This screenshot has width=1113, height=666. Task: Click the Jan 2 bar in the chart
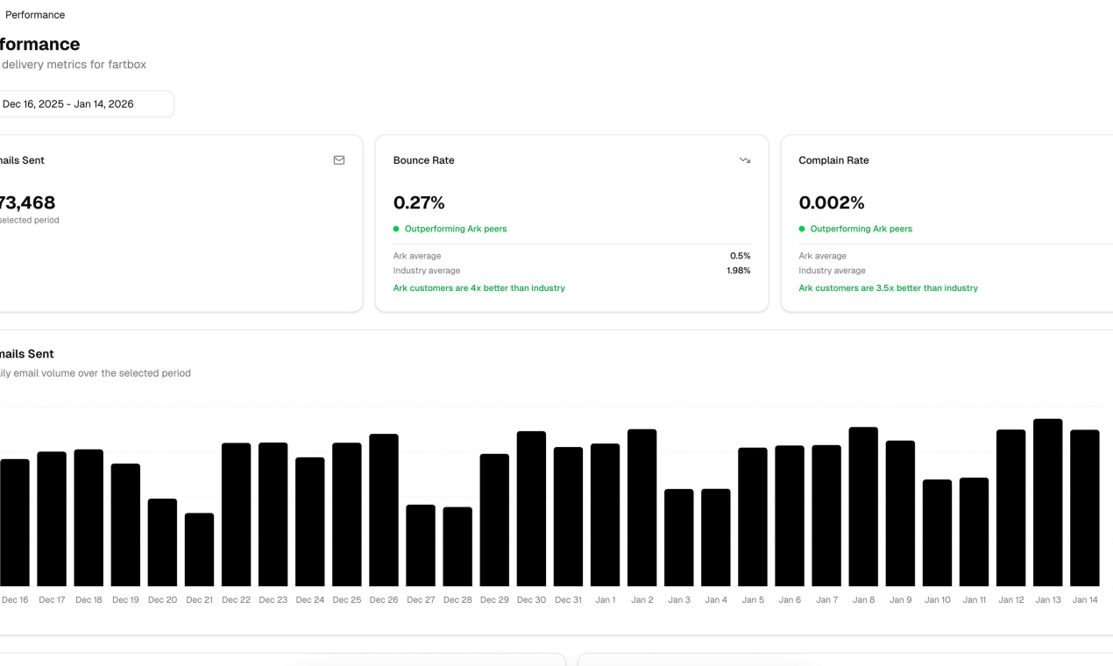tap(642, 508)
